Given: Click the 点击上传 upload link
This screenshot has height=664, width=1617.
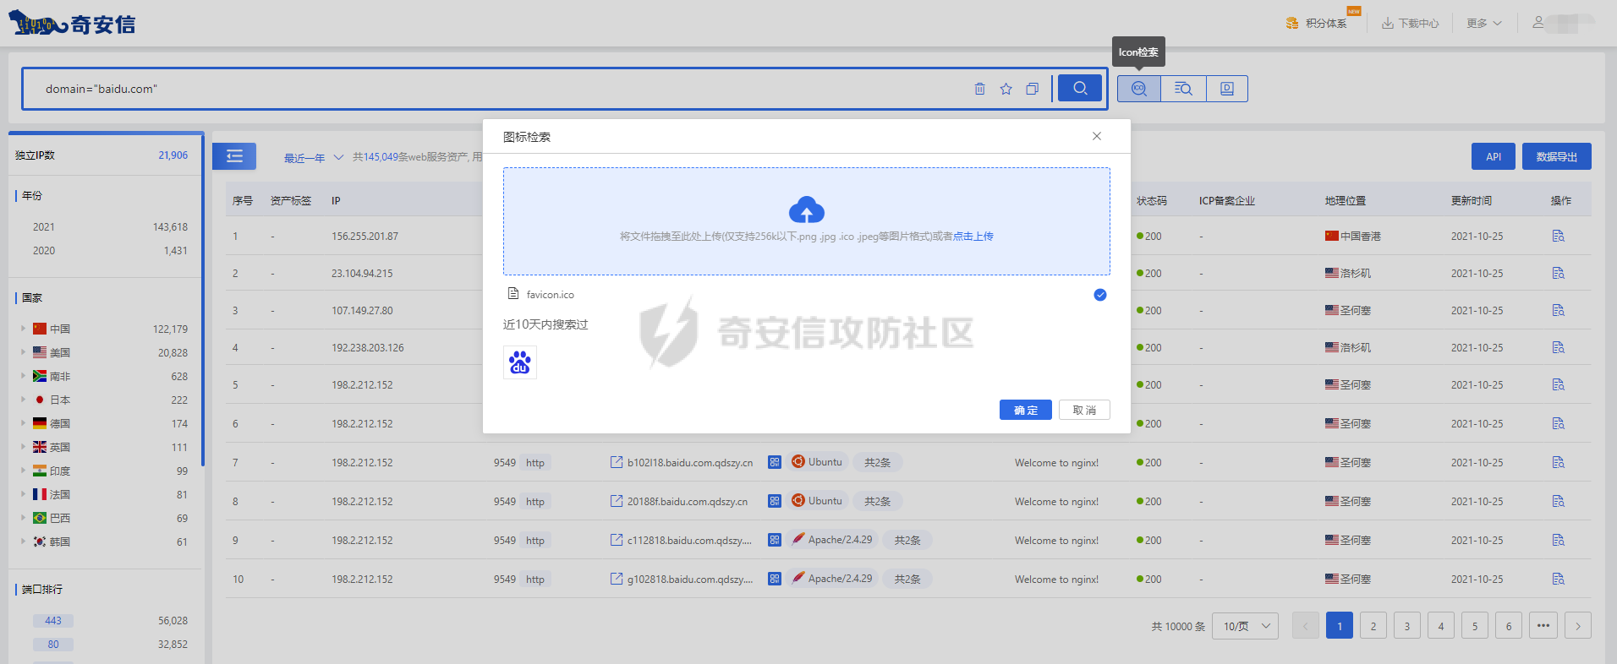Looking at the screenshot, I should click(973, 237).
